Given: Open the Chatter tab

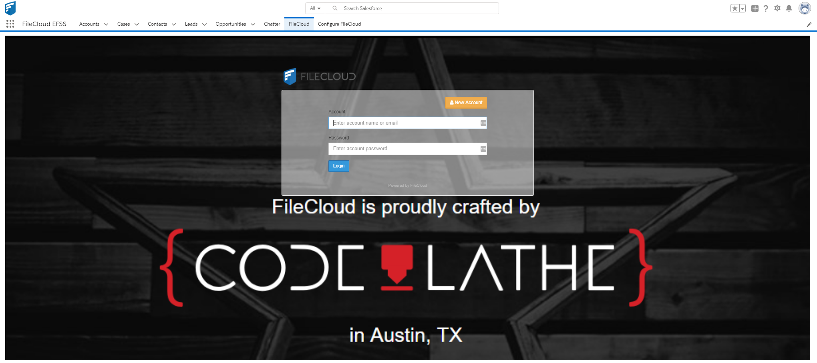Looking at the screenshot, I should click(x=272, y=24).
